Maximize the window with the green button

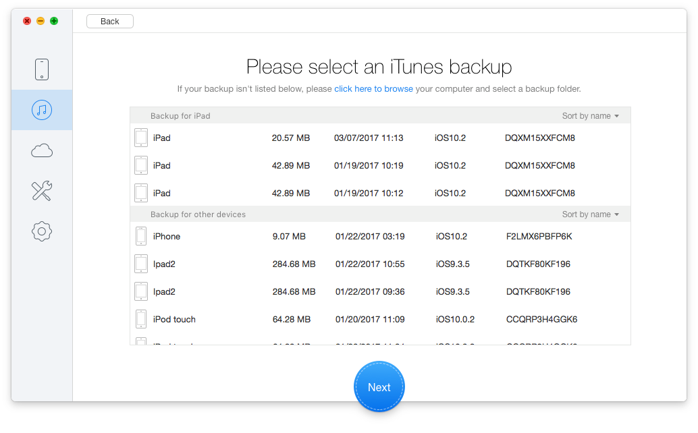pos(54,21)
